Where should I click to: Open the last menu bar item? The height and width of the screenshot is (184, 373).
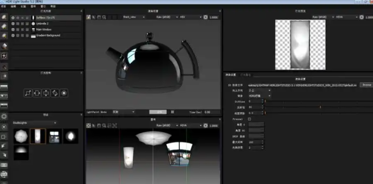click(x=53, y=7)
